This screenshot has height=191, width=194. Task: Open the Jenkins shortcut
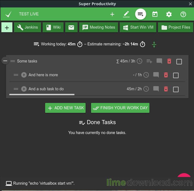pos(28,27)
